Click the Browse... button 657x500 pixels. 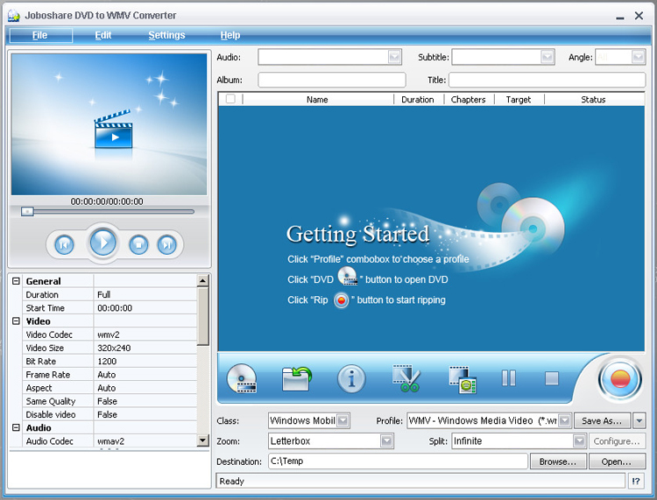coord(558,461)
